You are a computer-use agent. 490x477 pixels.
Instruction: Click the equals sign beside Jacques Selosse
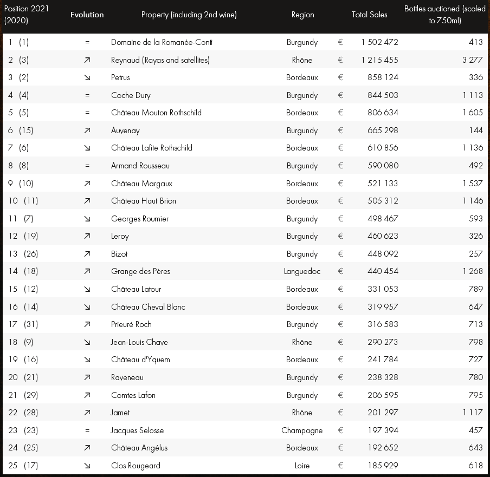pos(87,430)
